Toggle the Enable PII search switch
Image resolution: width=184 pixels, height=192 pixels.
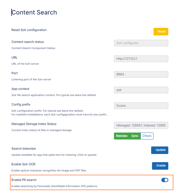pos(165,180)
